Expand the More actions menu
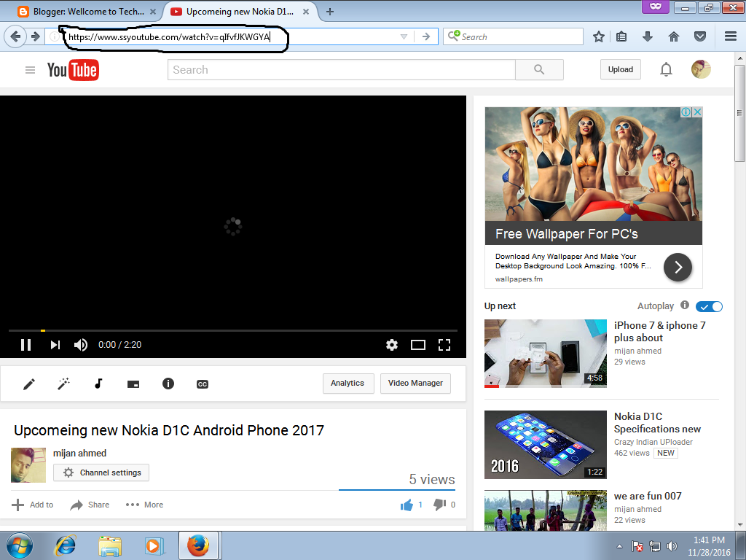The image size is (746, 560). [144, 505]
